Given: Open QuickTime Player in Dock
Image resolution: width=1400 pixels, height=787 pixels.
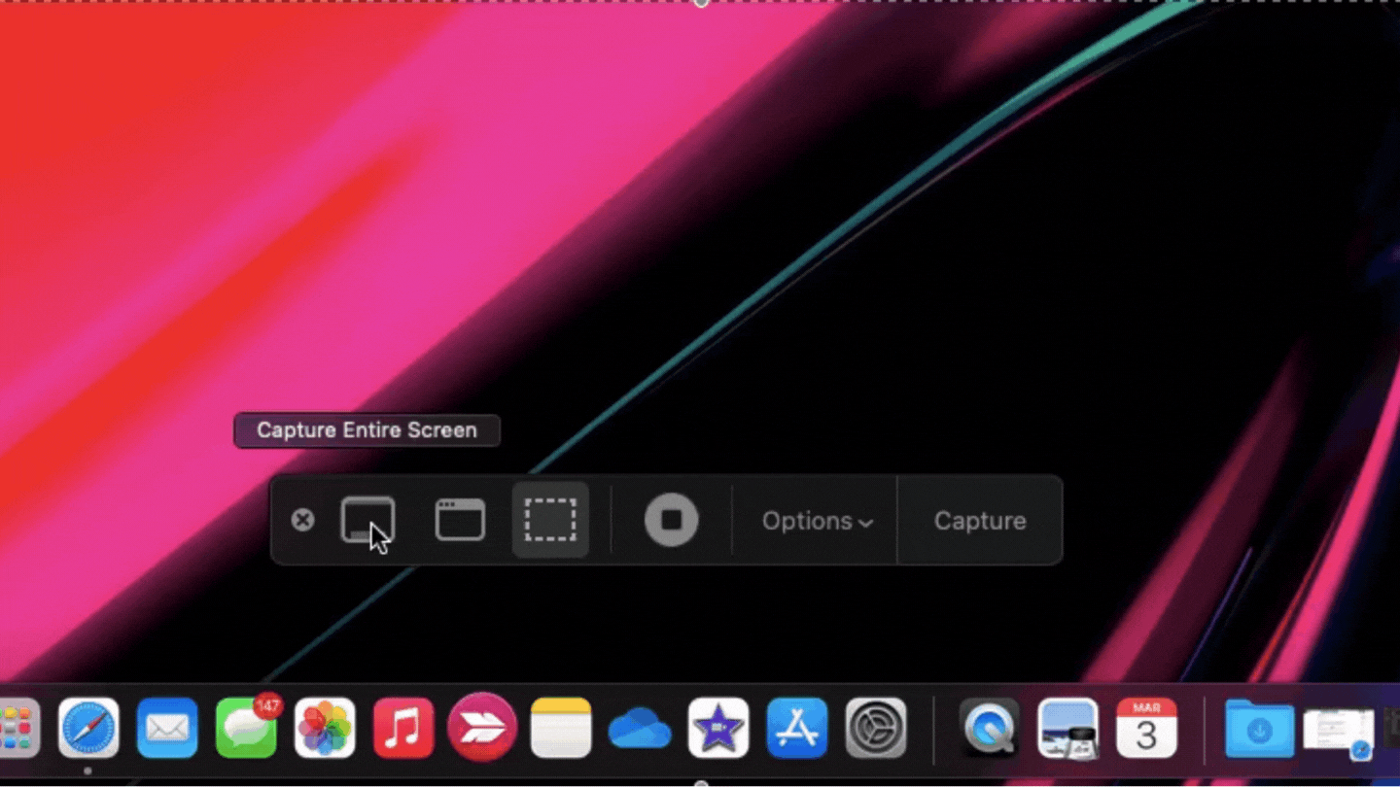Looking at the screenshot, I should [x=990, y=728].
